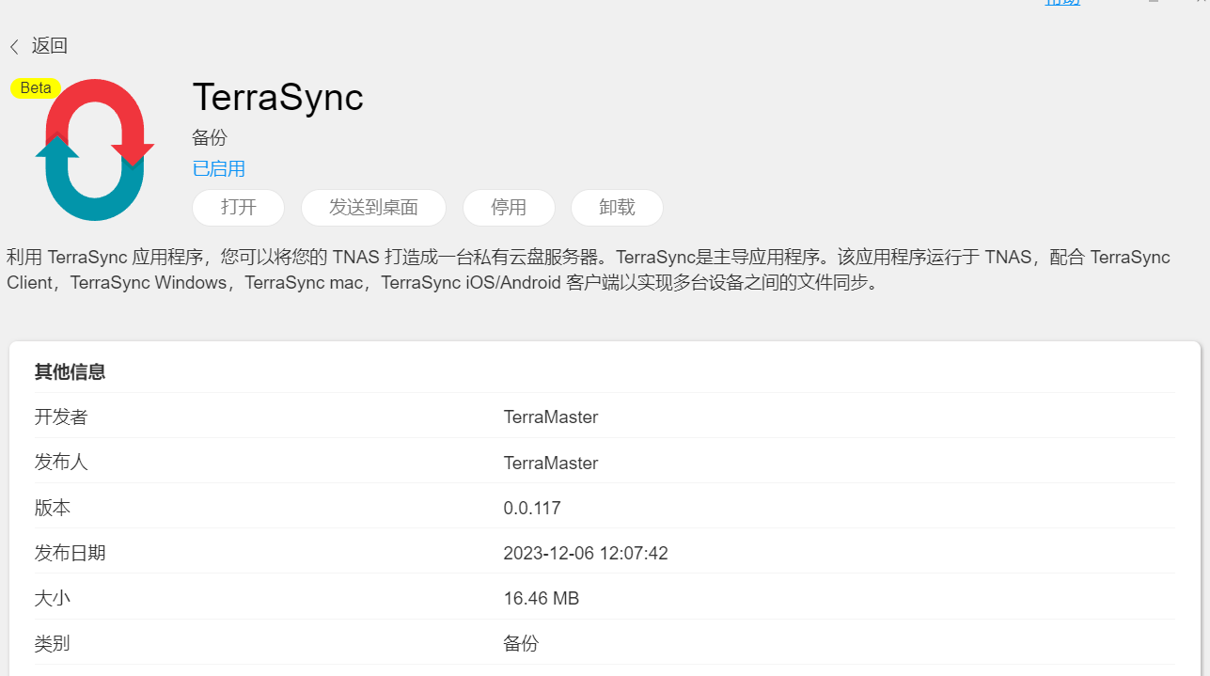The height and width of the screenshot is (676, 1210).
Task: Click the version number 0.0.117
Action: 532,509
